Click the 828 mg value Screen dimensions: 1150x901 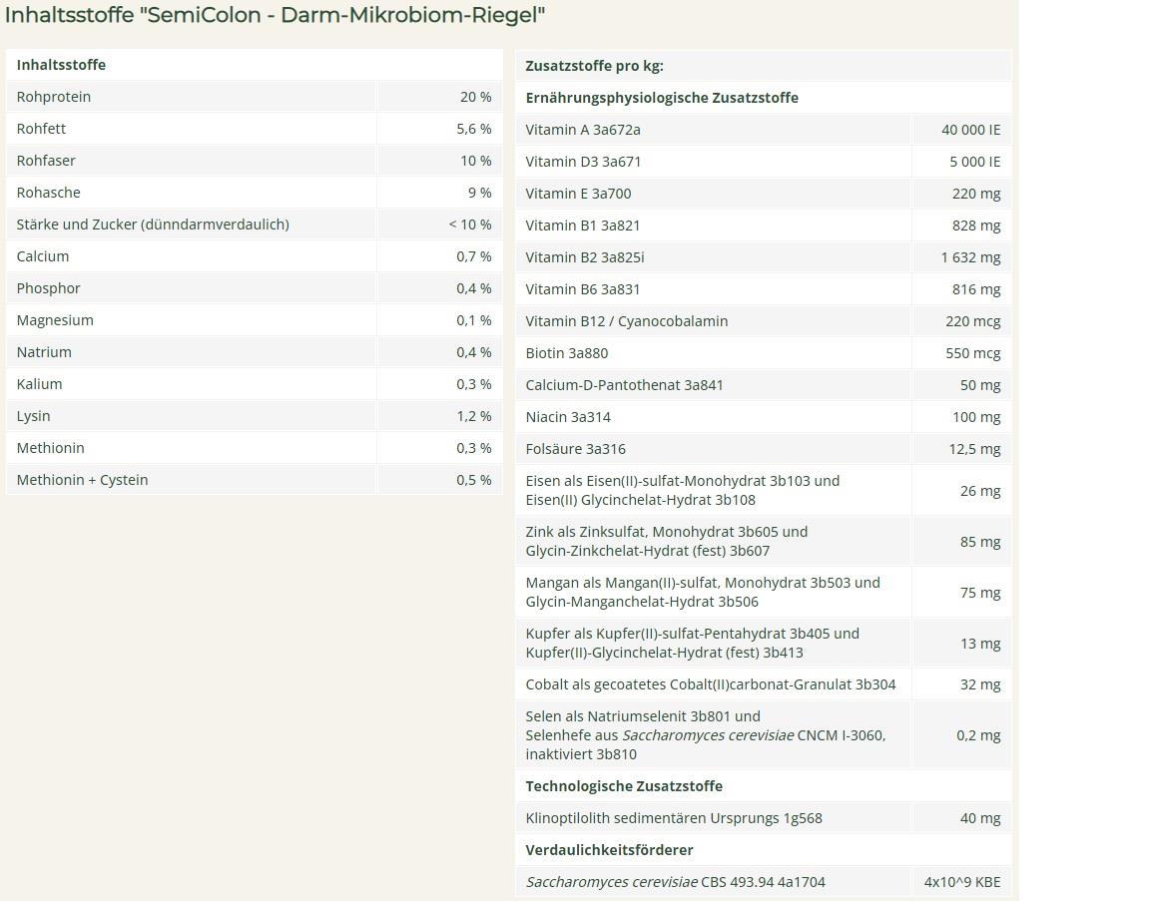pyautogui.click(x=976, y=225)
